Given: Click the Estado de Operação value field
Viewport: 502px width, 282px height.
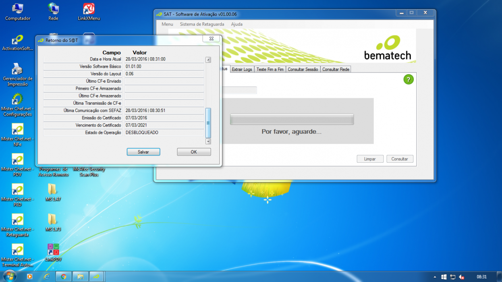Looking at the screenshot, I should point(164,133).
